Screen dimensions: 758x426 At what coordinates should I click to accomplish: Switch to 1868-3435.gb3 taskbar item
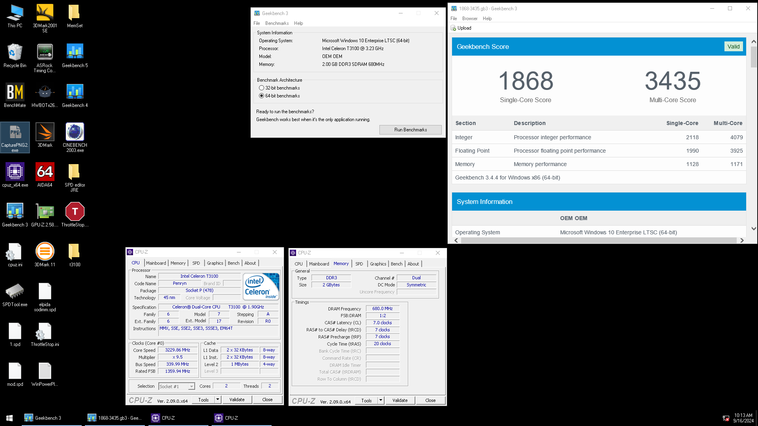point(114,418)
